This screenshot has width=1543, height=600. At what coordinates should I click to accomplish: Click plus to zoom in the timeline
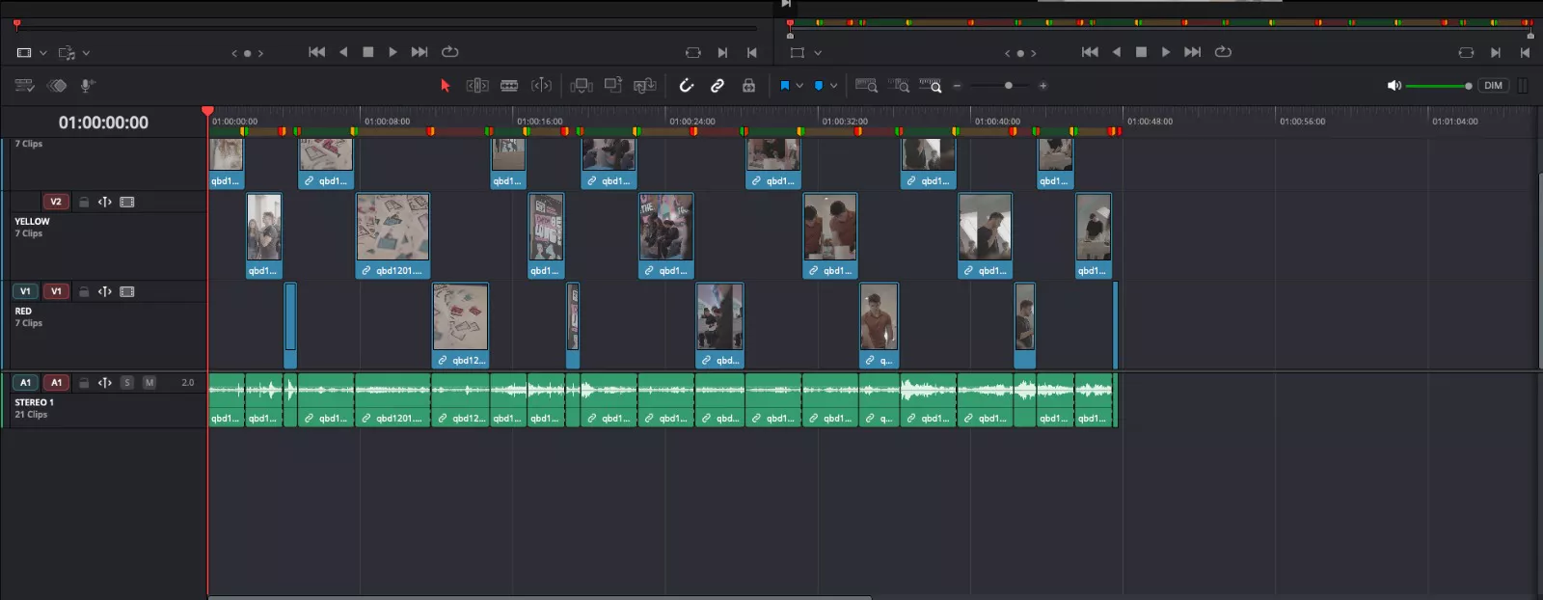tap(1042, 86)
